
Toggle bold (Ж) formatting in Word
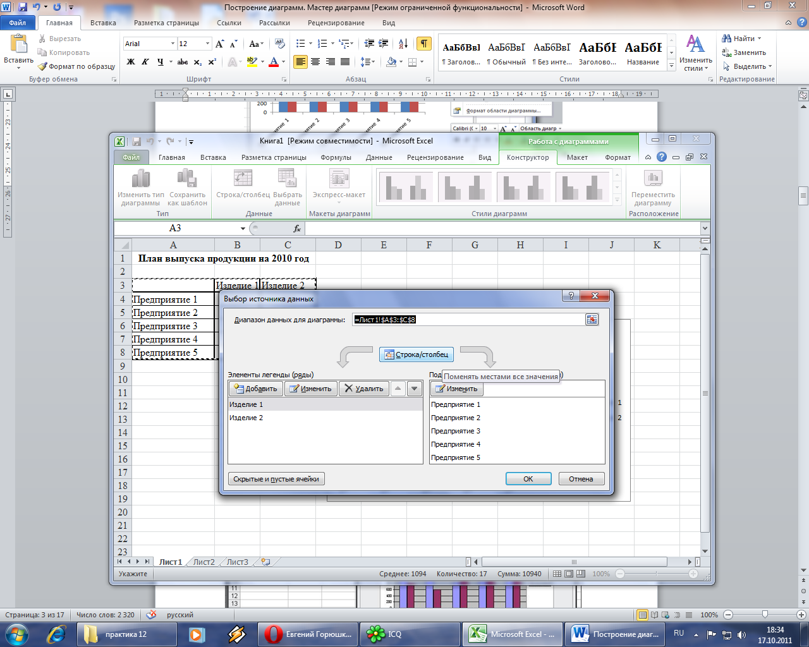tap(131, 62)
